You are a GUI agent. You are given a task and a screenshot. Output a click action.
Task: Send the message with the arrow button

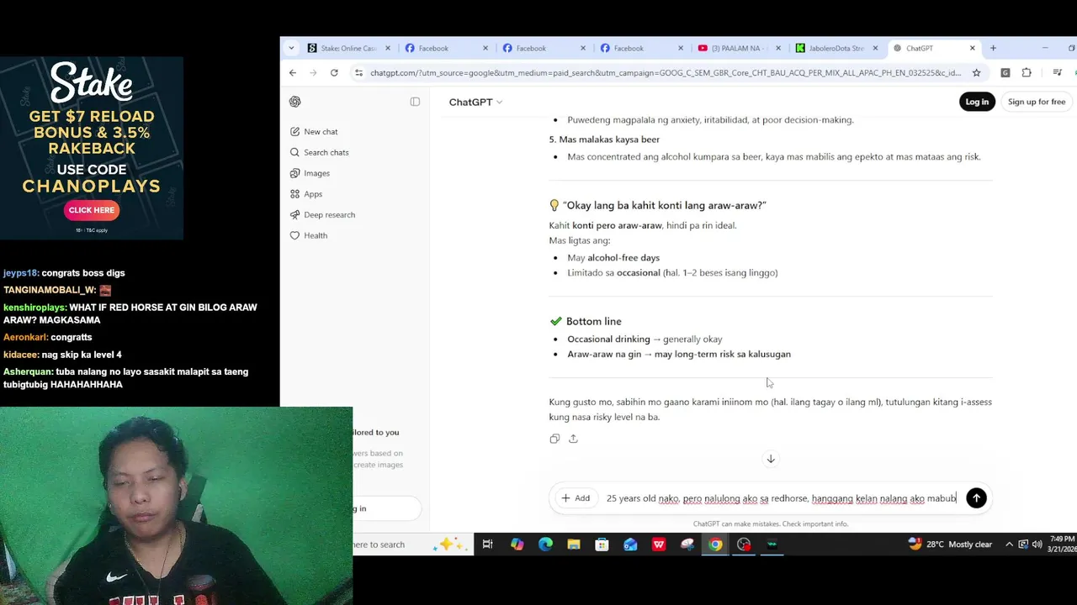[976, 498]
